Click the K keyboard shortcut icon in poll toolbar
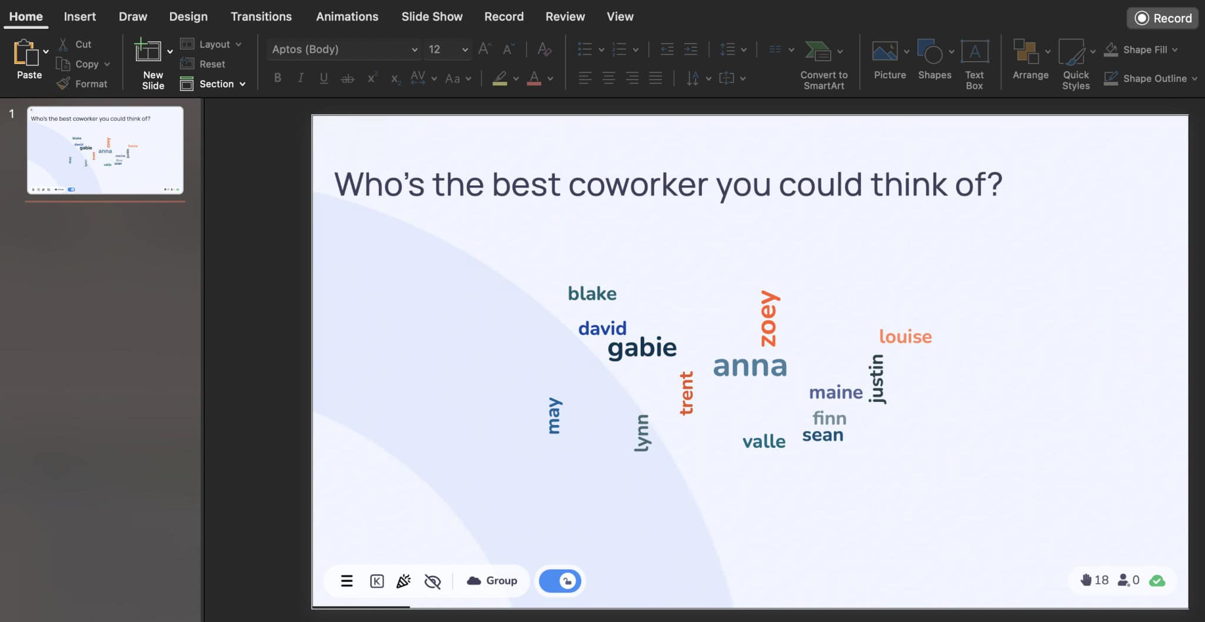The image size is (1205, 622). point(375,581)
